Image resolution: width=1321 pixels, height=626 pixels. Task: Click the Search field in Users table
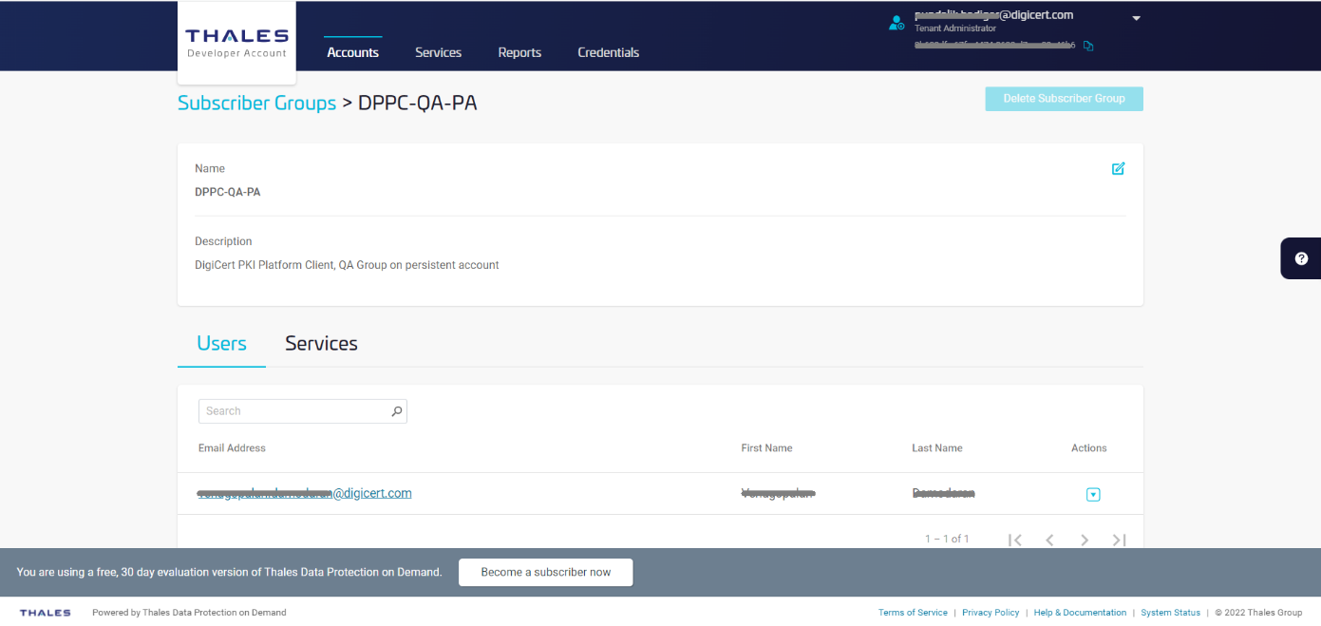pyautogui.click(x=293, y=411)
